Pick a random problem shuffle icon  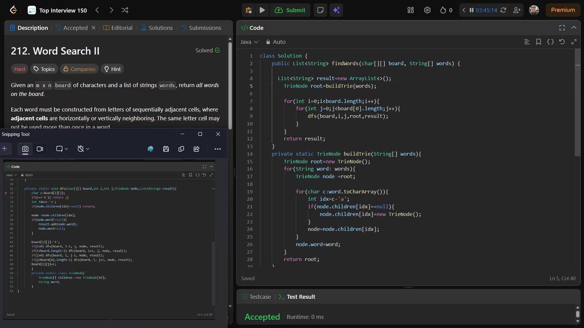point(125,10)
